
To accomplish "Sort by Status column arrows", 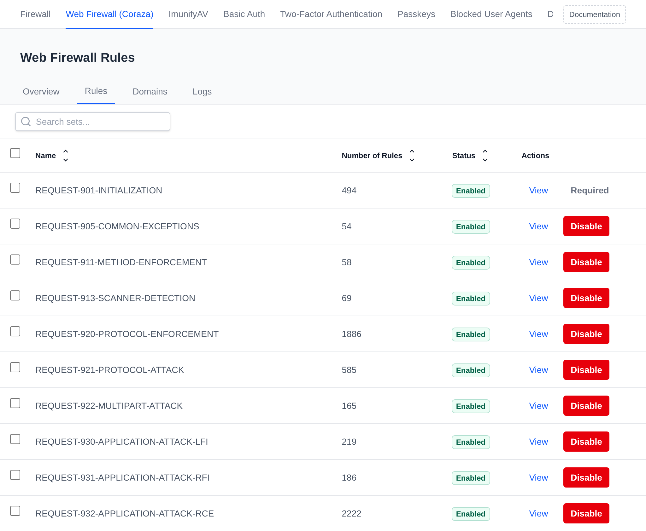I will point(485,156).
